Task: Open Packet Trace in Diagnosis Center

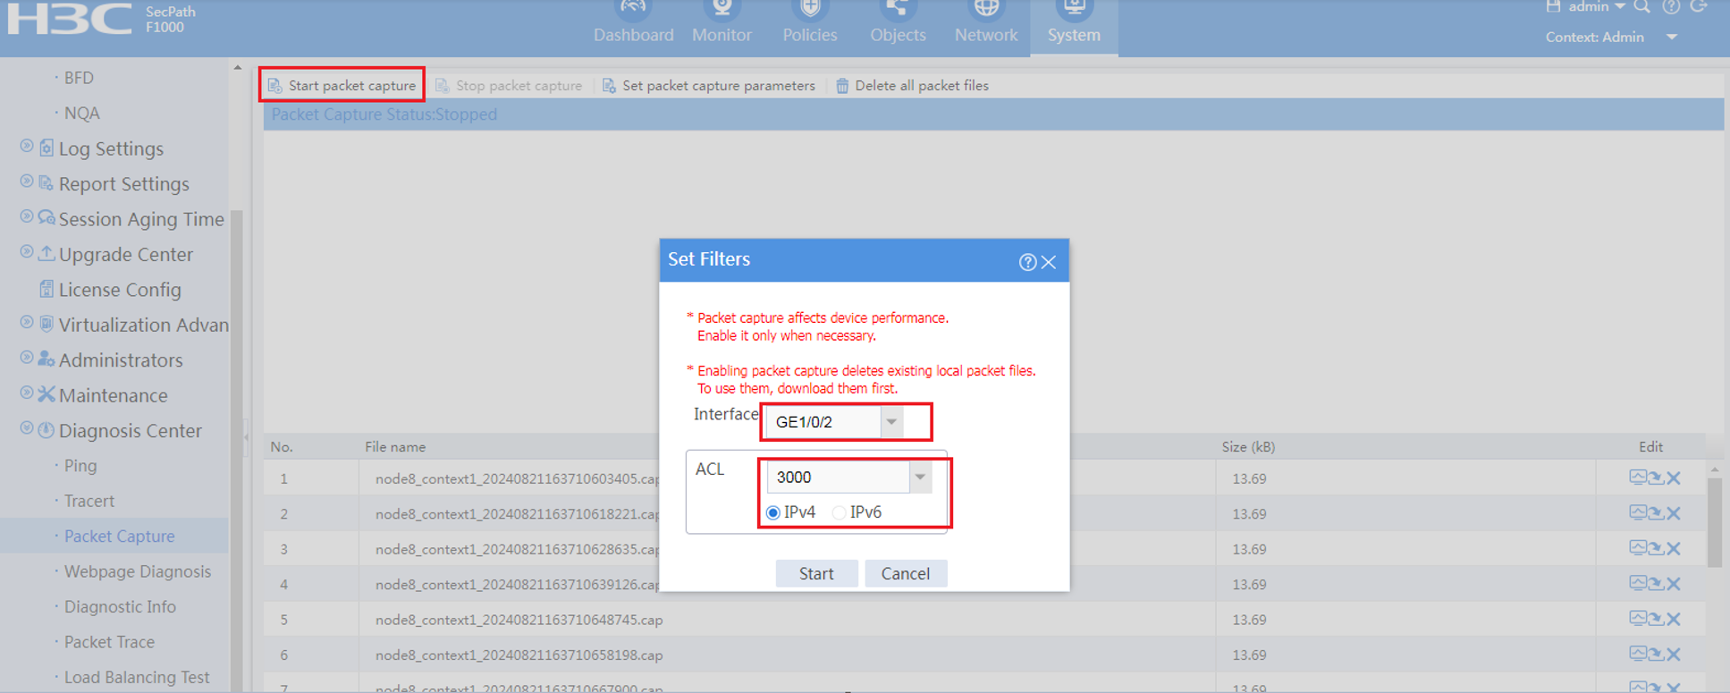Action: (109, 642)
